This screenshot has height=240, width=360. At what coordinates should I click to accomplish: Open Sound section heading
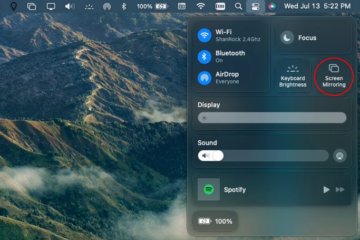point(207,143)
